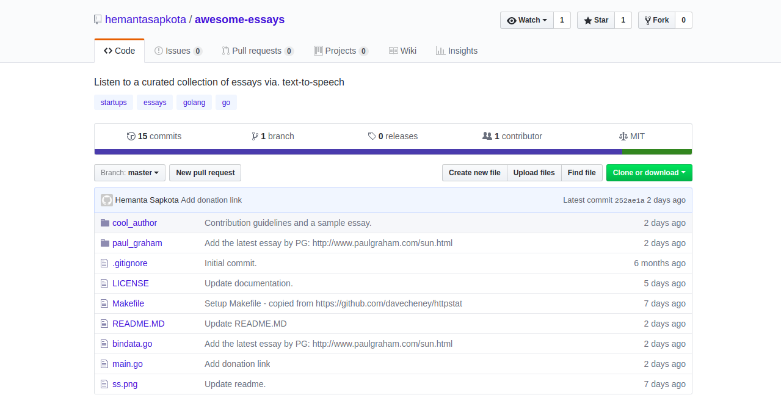The width and height of the screenshot is (781, 395).
Task: Click the repository book icon beside hemantasapkota
Action: pos(98,20)
